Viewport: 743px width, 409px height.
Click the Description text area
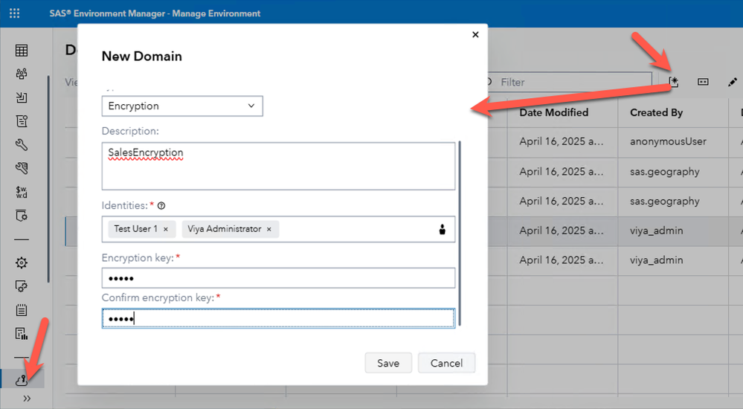[x=279, y=167]
